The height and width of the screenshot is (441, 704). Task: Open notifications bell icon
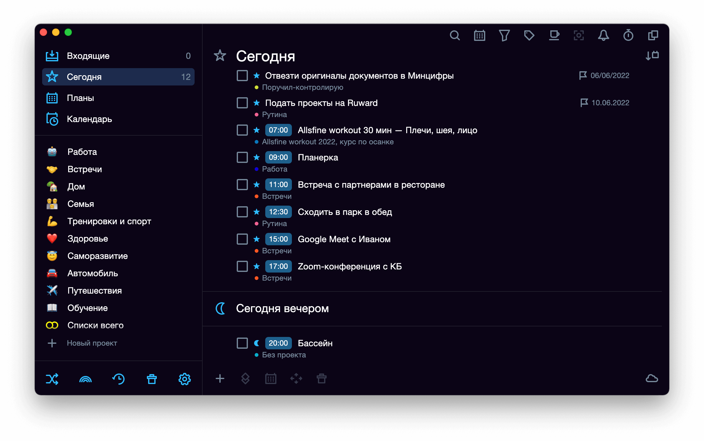[603, 36]
